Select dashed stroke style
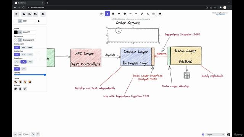244x137 pixels. (24, 54)
